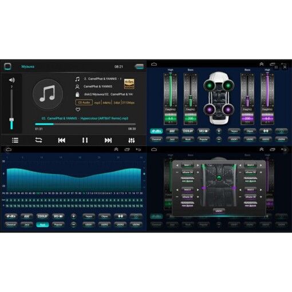Open the playlist icon in music player
292x292 pixels.
click(15, 140)
